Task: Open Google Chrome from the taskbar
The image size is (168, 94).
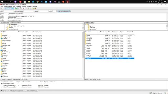Action: tap(38, 2)
